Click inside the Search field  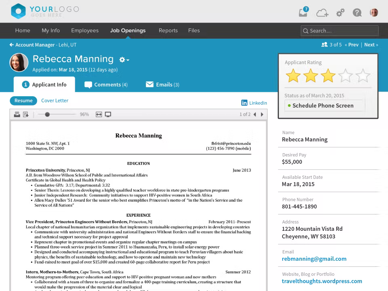point(339,31)
